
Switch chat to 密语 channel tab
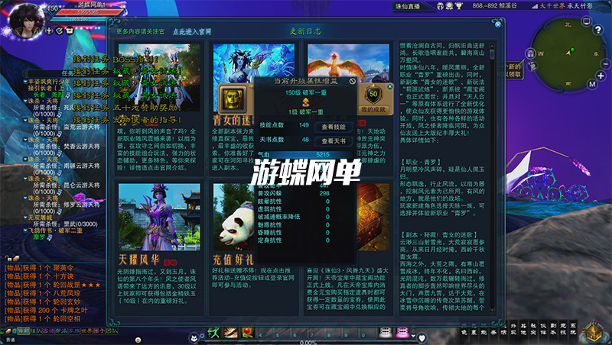48,331
